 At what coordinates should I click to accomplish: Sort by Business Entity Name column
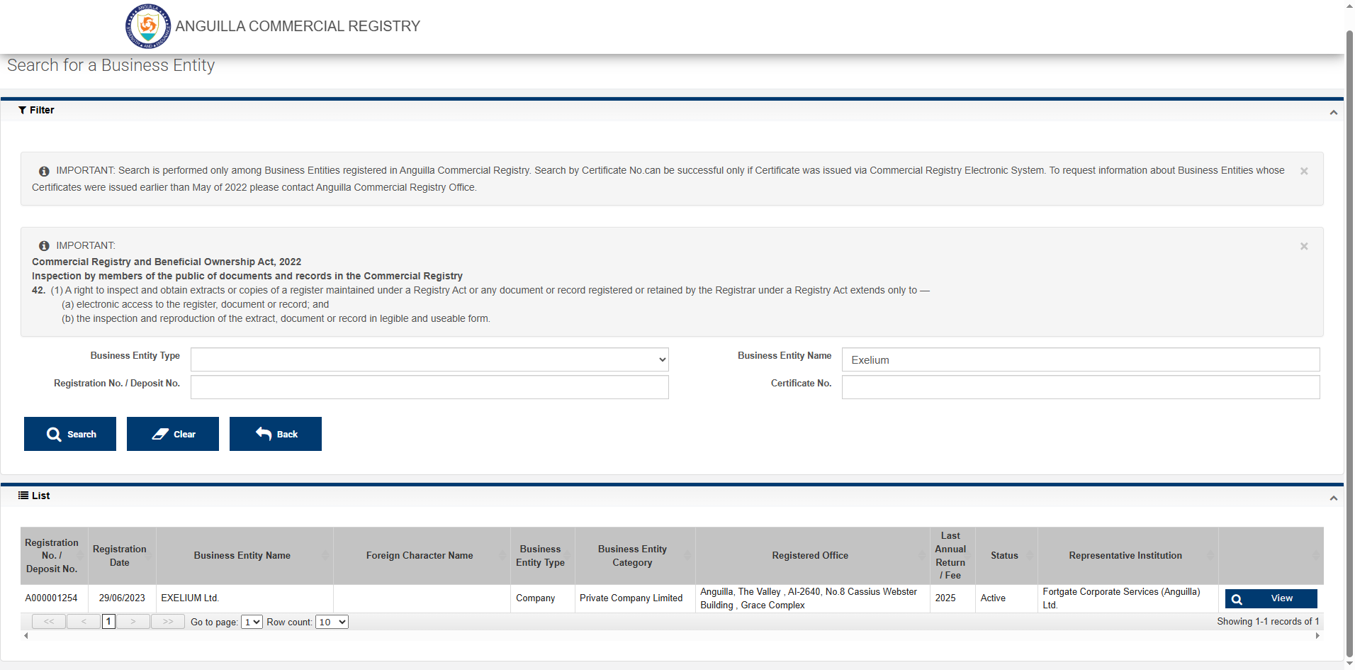tap(242, 556)
